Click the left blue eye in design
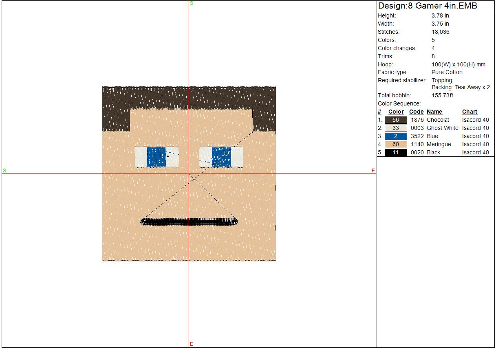The width and height of the screenshot is (496, 349). [x=157, y=157]
